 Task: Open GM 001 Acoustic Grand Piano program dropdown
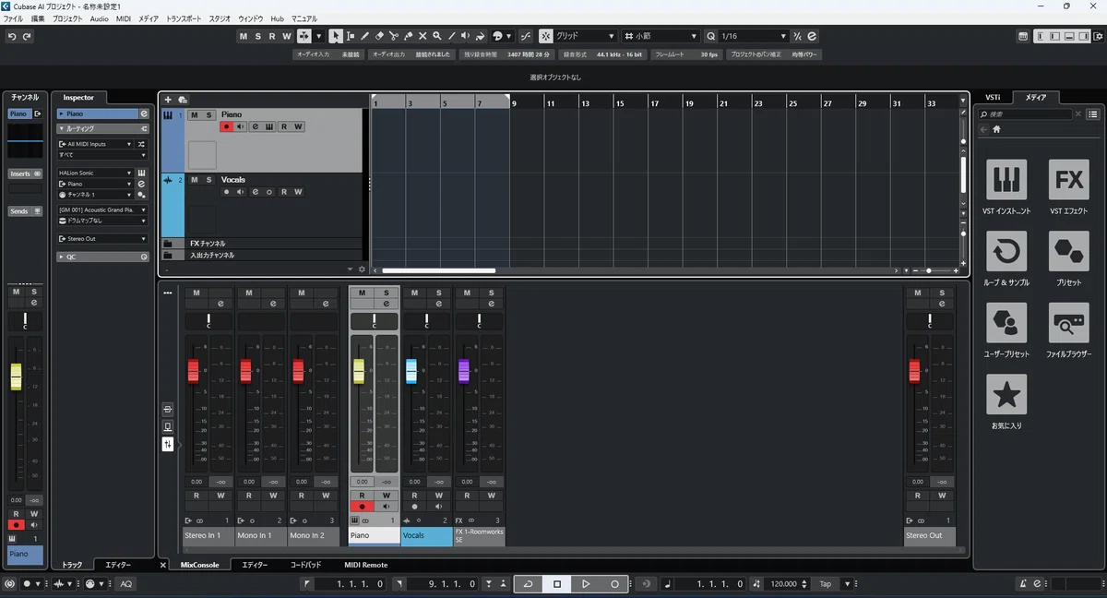click(x=101, y=209)
